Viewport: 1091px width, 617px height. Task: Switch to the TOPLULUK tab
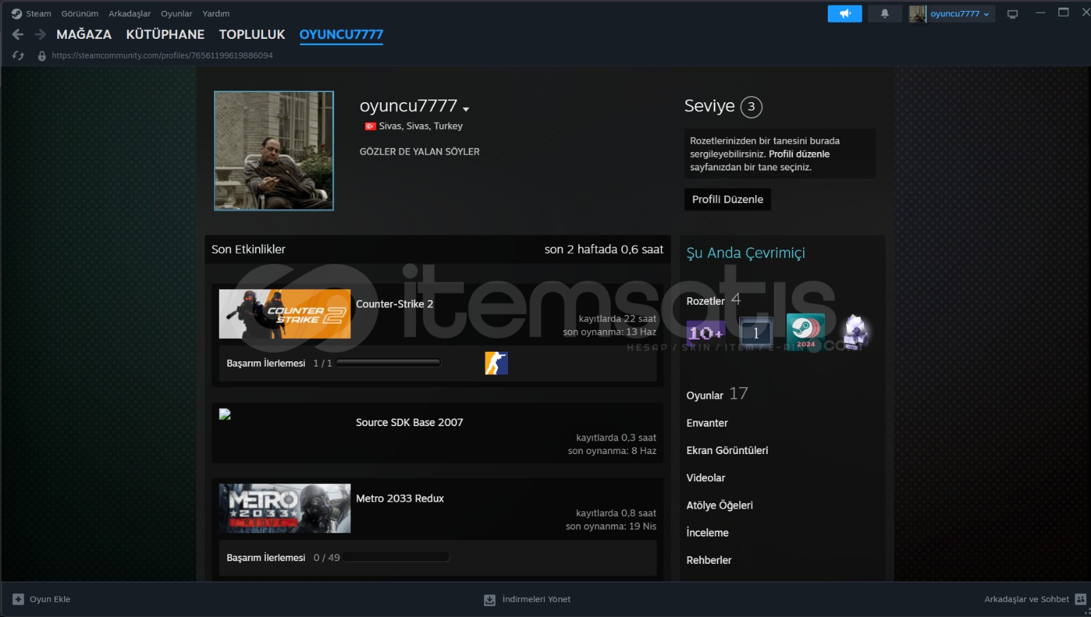252,34
